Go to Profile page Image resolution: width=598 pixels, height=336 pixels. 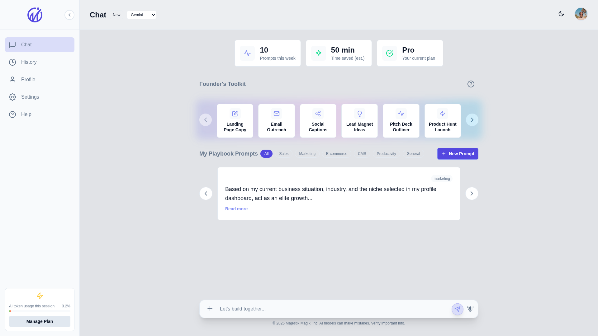(40, 80)
